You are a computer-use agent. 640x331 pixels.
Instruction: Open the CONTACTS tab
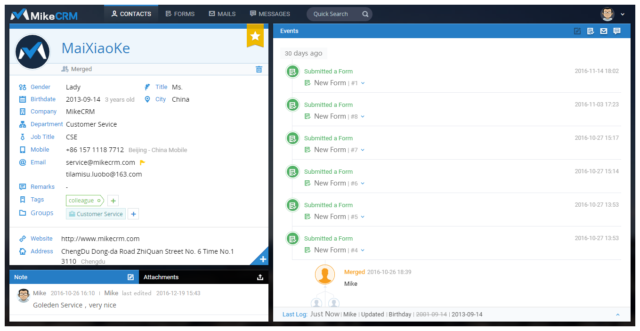click(x=131, y=14)
